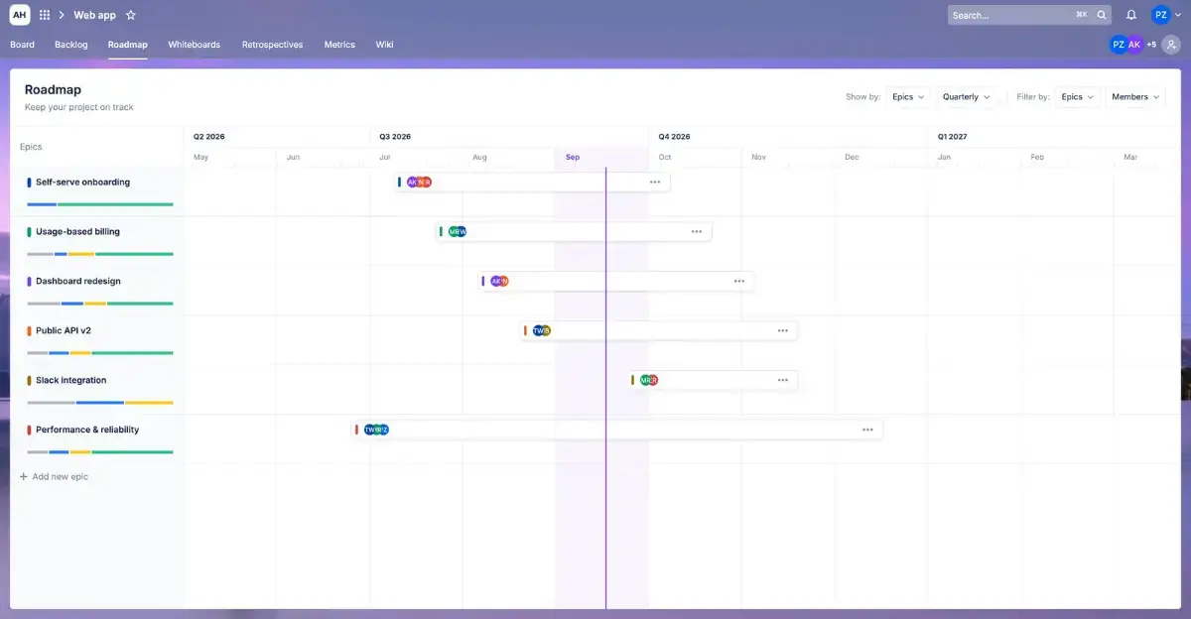Open the Wiki tab
This screenshot has height=619, width=1191.
tap(384, 45)
